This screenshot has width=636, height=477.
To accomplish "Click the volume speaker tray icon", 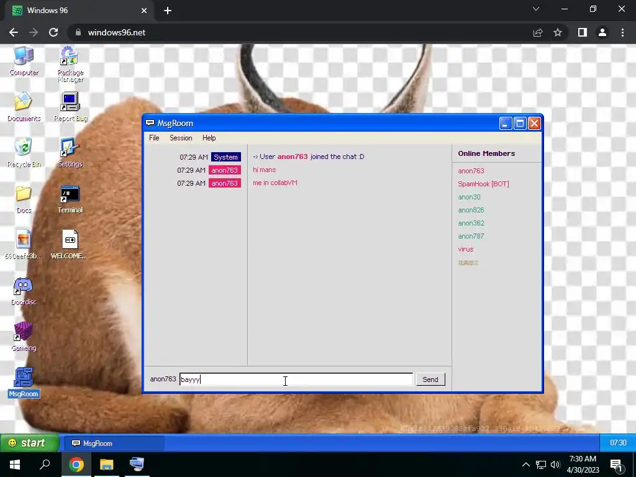I will (x=555, y=465).
